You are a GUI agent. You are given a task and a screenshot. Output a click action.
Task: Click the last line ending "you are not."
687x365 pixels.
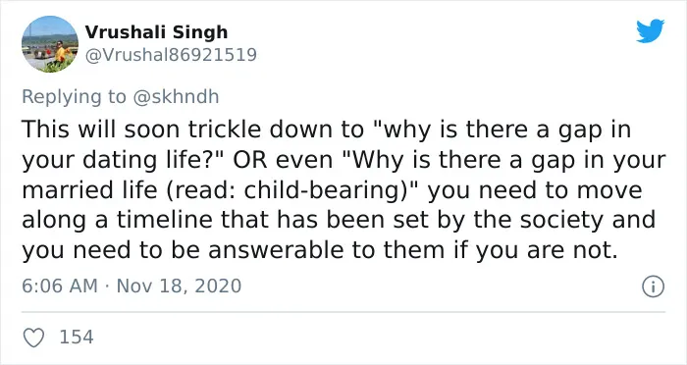pyautogui.click(x=320, y=250)
